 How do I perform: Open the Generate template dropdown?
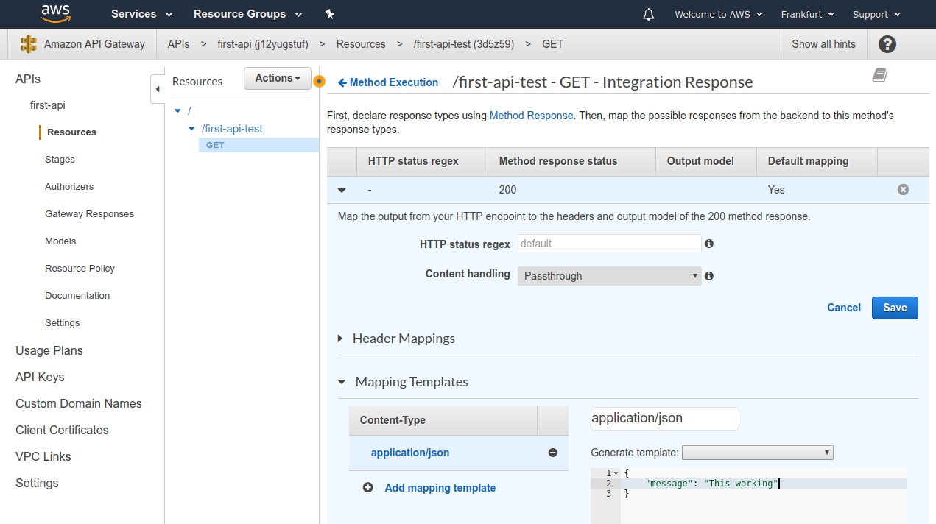(x=758, y=453)
